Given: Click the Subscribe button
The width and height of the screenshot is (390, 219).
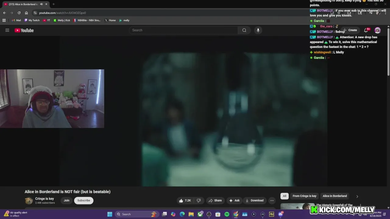Looking at the screenshot, I should [x=84, y=200].
